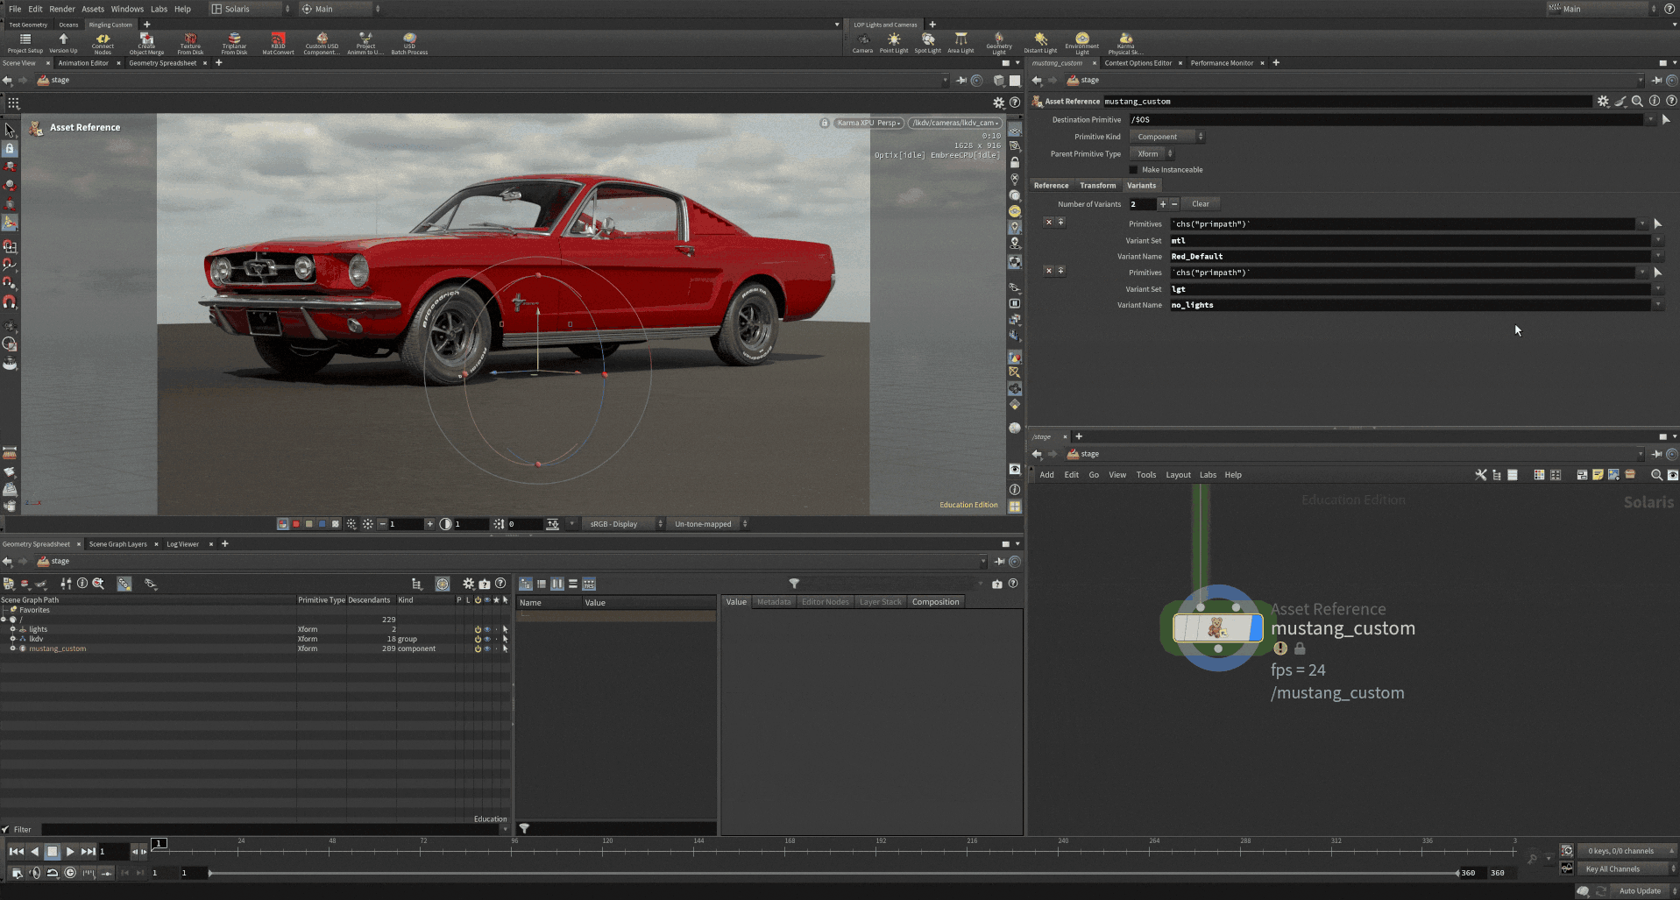
Task: Click the Clear variants button
Action: 1200,204
